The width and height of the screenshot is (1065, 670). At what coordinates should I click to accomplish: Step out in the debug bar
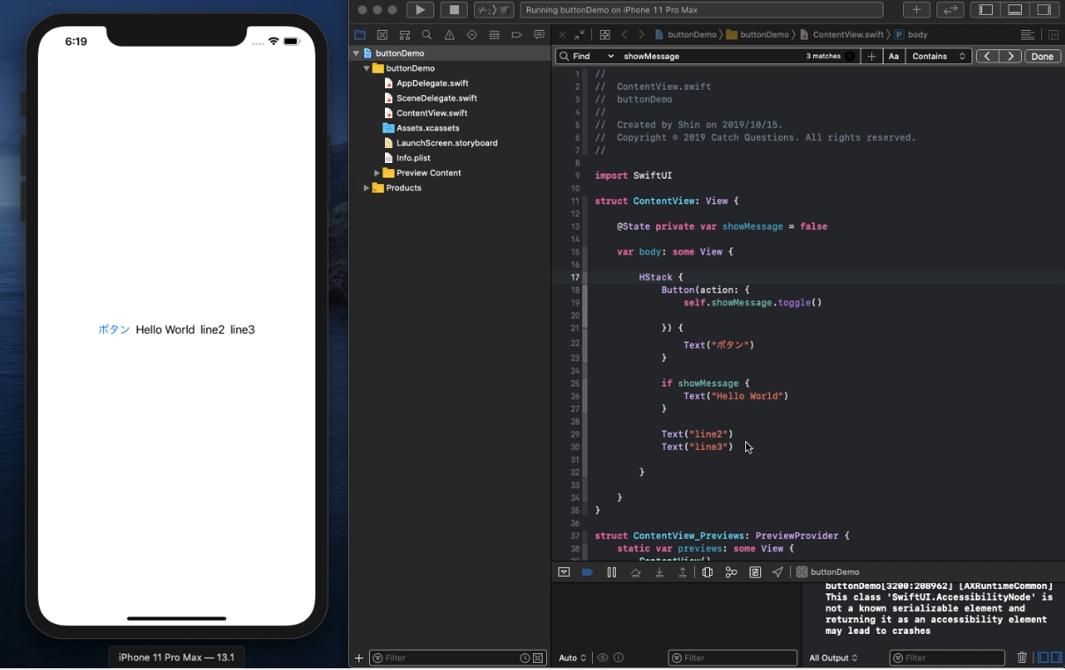(x=683, y=572)
